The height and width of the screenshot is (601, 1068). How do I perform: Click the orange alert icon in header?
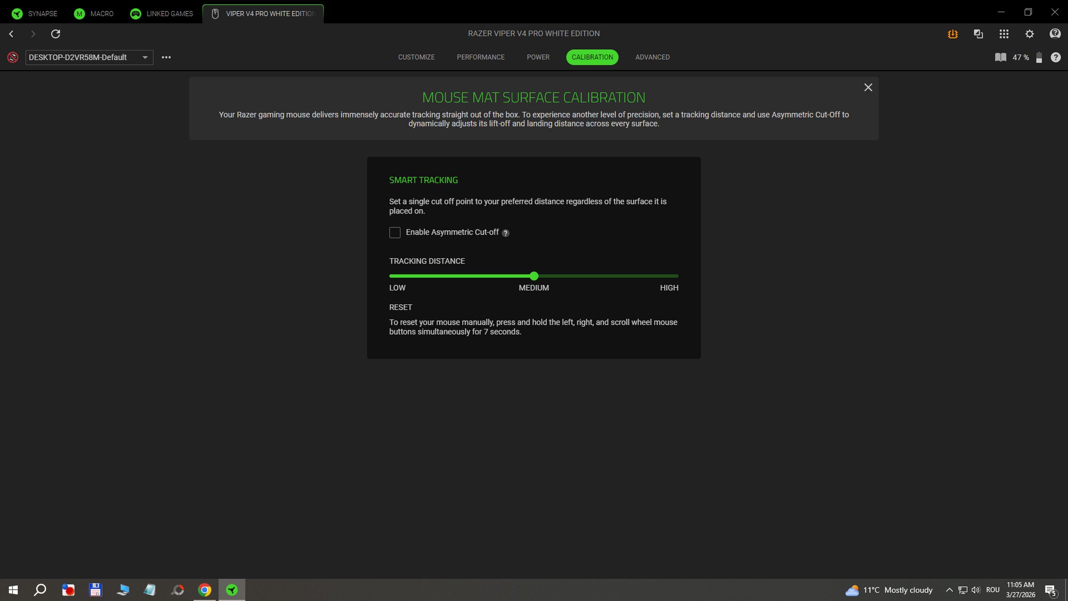[952, 34]
